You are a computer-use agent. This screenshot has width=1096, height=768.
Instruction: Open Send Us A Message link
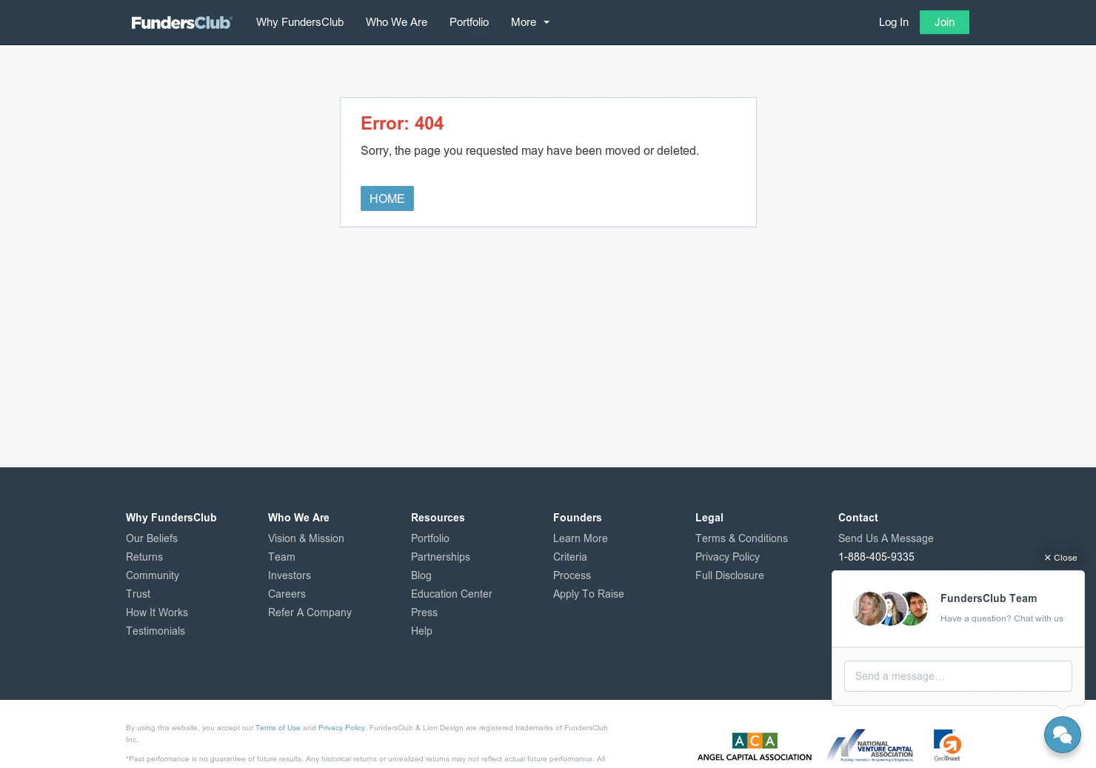pyautogui.click(x=886, y=538)
